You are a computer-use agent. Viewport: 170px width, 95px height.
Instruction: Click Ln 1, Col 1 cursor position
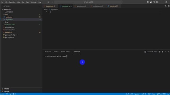(x=129, y=94)
